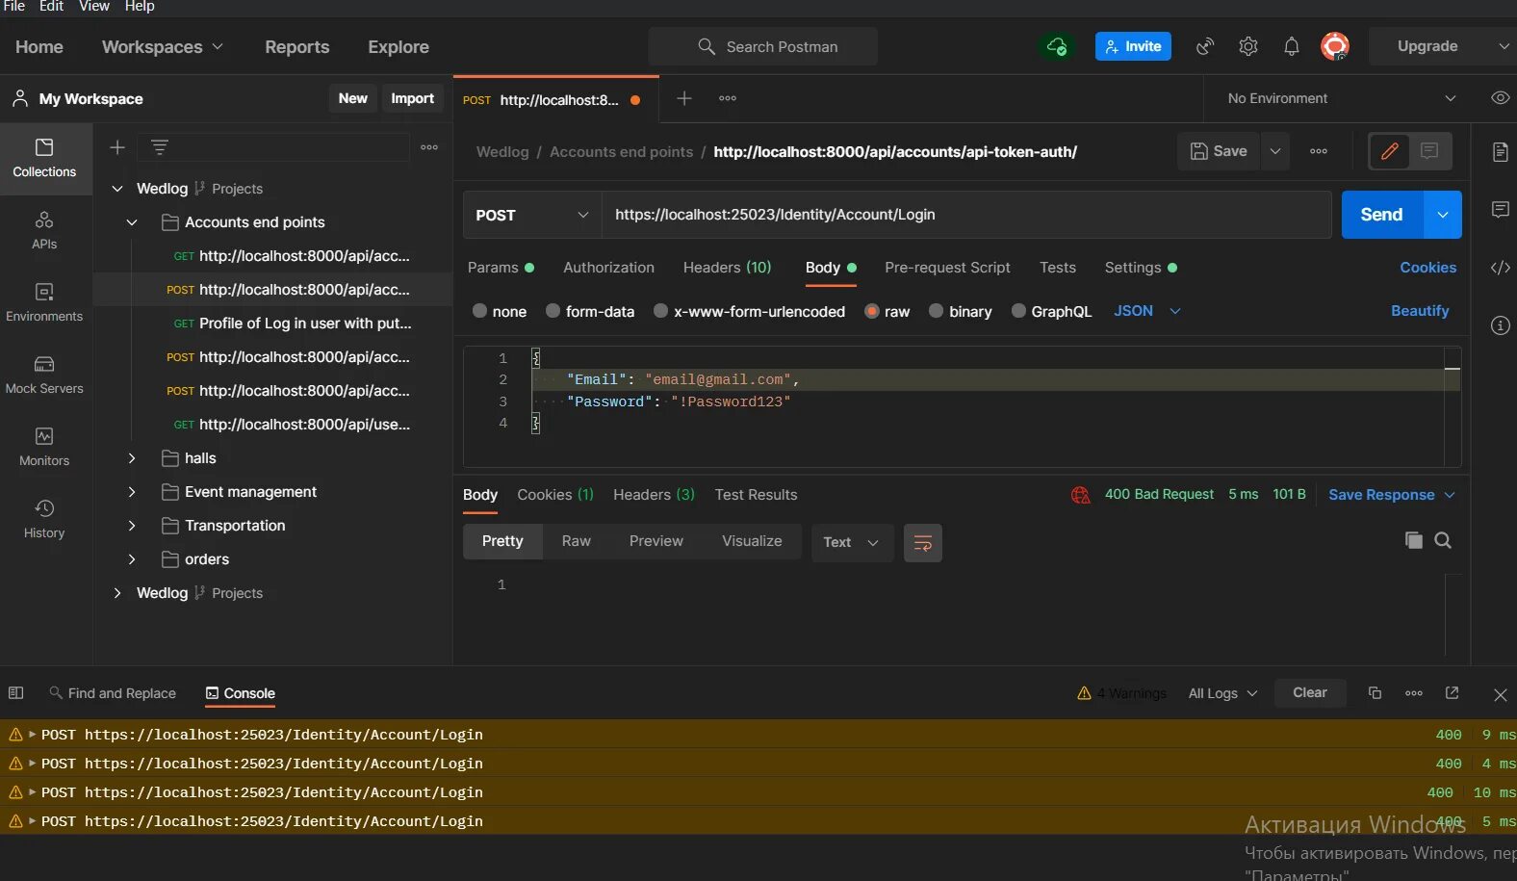Open the comments icon in right sidebar
Screen dimensions: 1517x881
1500,210
